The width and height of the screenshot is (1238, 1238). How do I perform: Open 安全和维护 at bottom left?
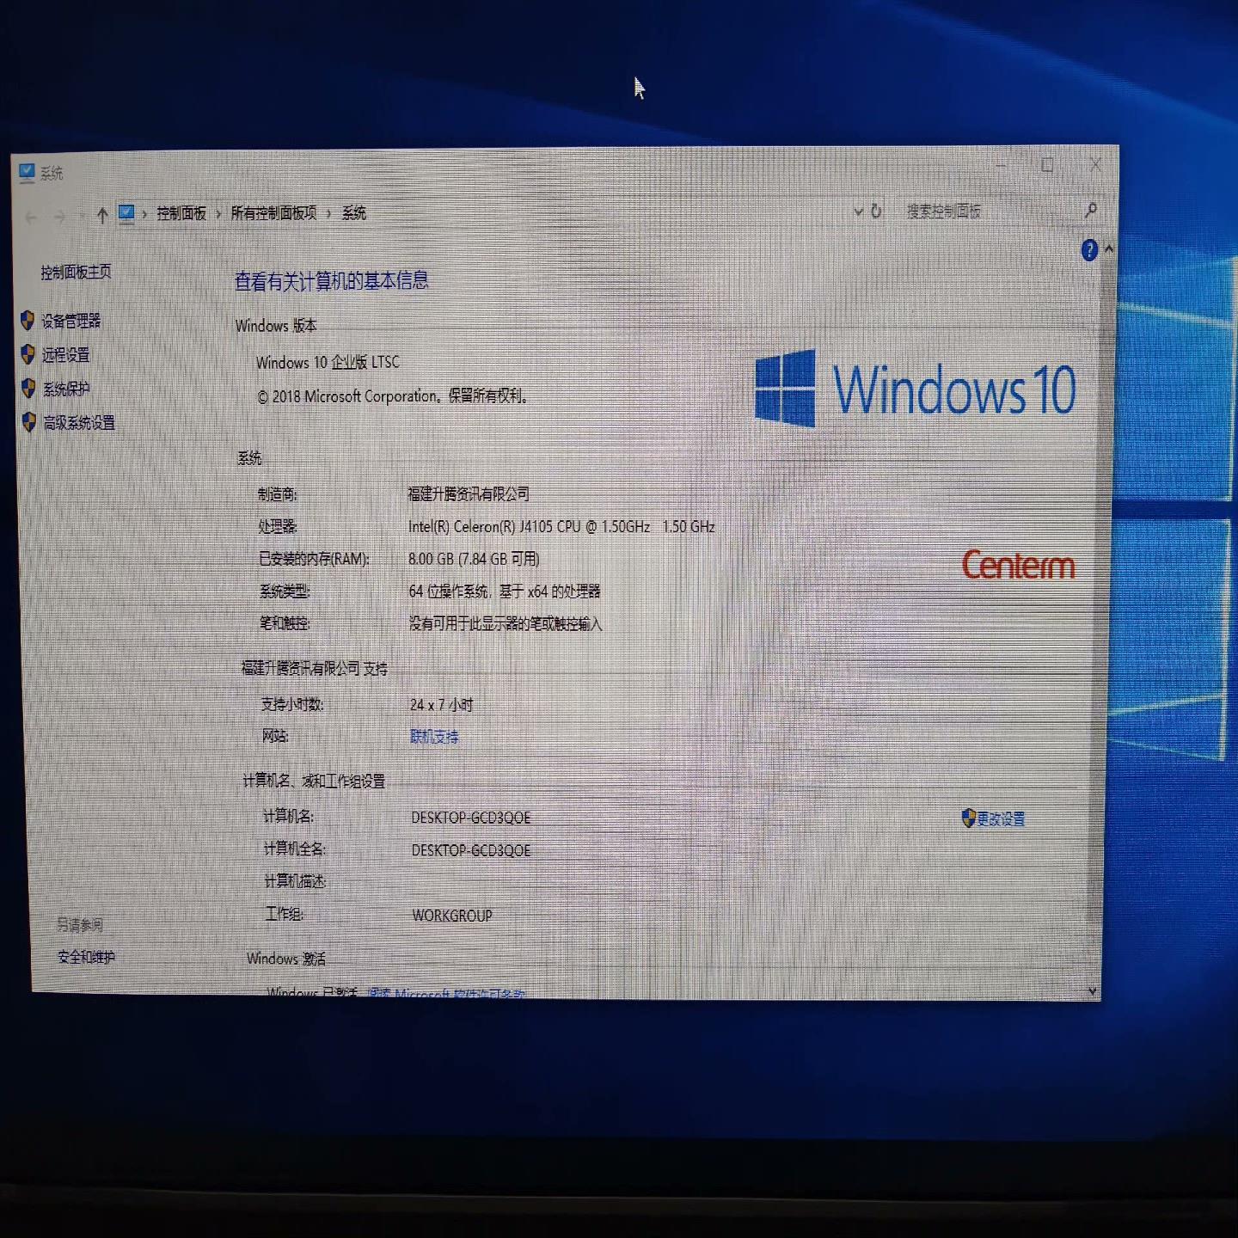(x=89, y=957)
